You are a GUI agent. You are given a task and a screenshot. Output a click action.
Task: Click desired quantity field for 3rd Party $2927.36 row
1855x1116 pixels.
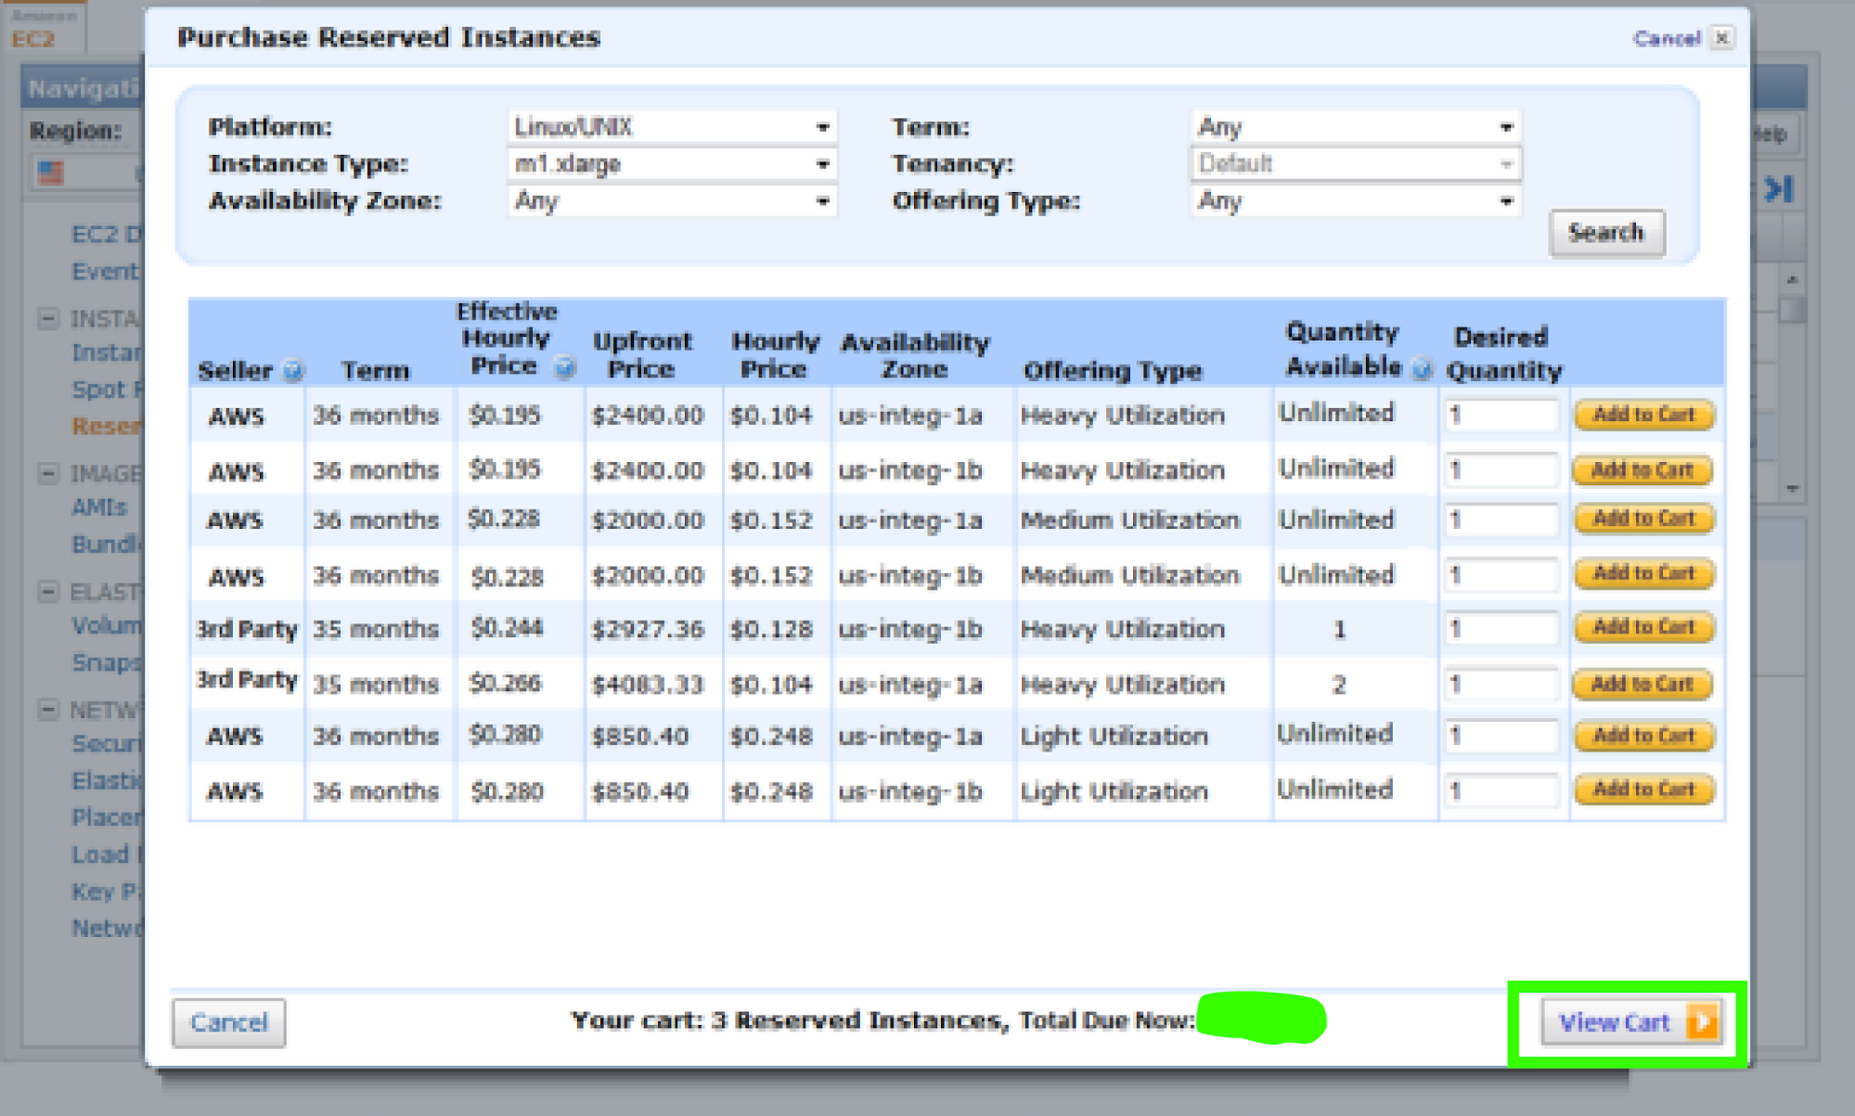click(x=1501, y=629)
